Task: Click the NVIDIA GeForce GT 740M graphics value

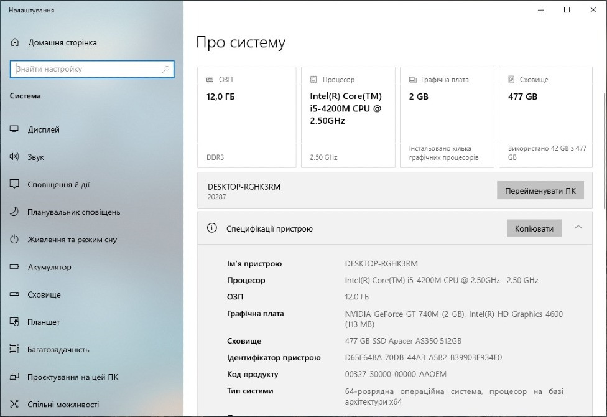Action: tap(454, 319)
